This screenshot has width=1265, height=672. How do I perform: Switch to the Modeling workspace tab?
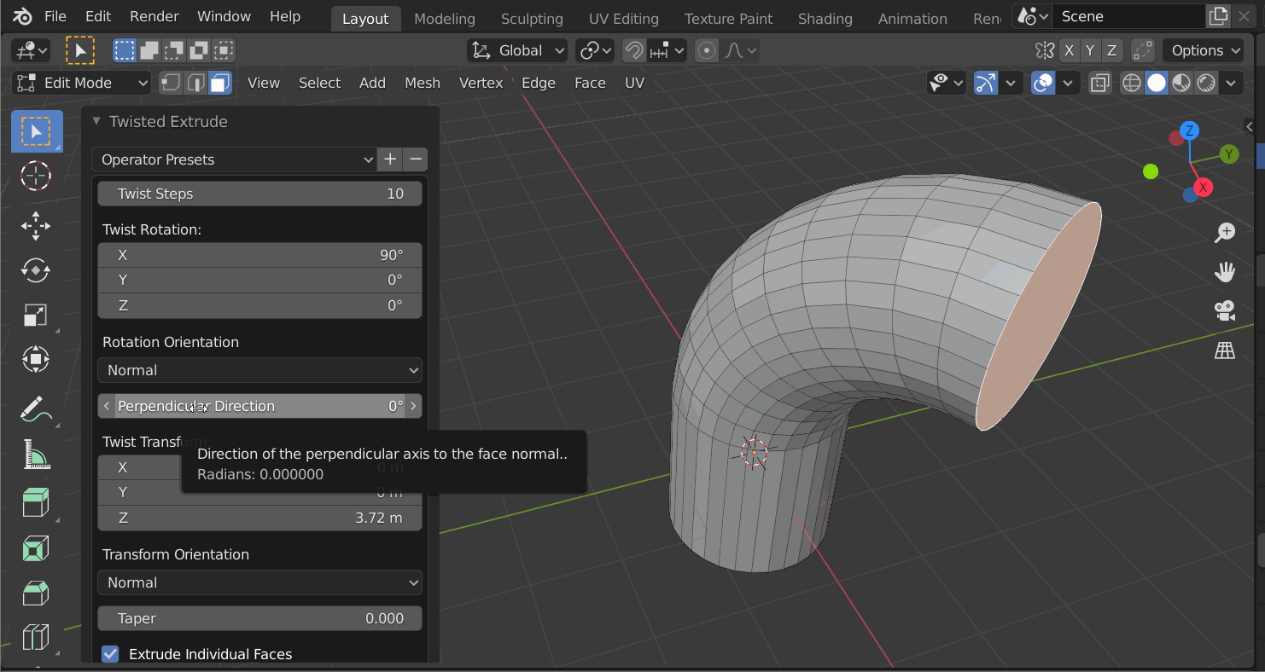pyautogui.click(x=445, y=18)
